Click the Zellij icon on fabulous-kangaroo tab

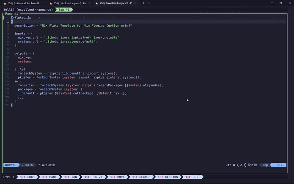point(51,3)
